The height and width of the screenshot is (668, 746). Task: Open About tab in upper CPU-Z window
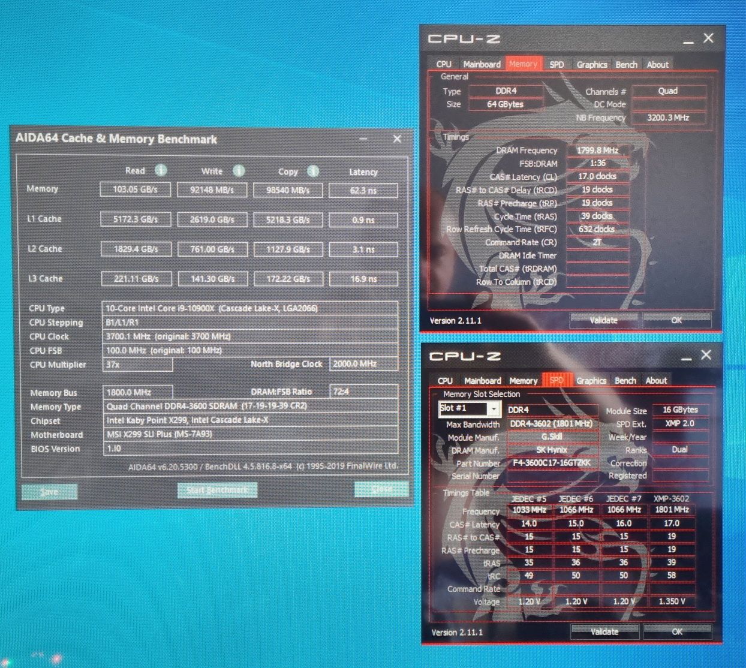click(x=657, y=64)
